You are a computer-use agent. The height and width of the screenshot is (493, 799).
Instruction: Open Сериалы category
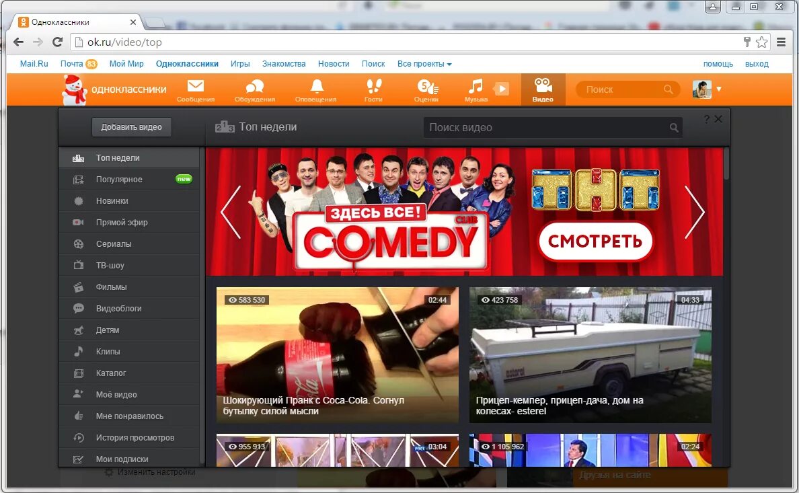click(129, 243)
